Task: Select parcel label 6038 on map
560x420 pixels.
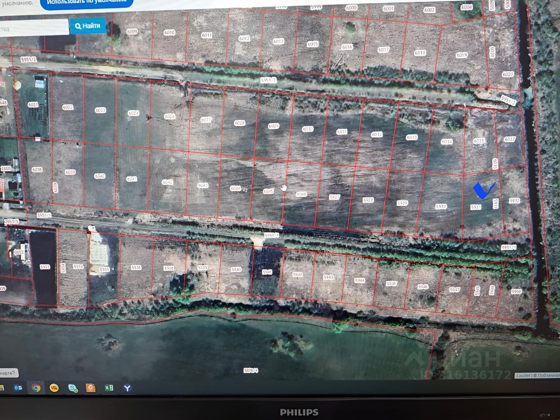Action: click(x=37, y=169)
